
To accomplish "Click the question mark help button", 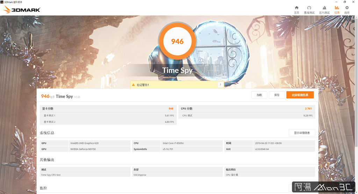I will [x=220, y=85].
